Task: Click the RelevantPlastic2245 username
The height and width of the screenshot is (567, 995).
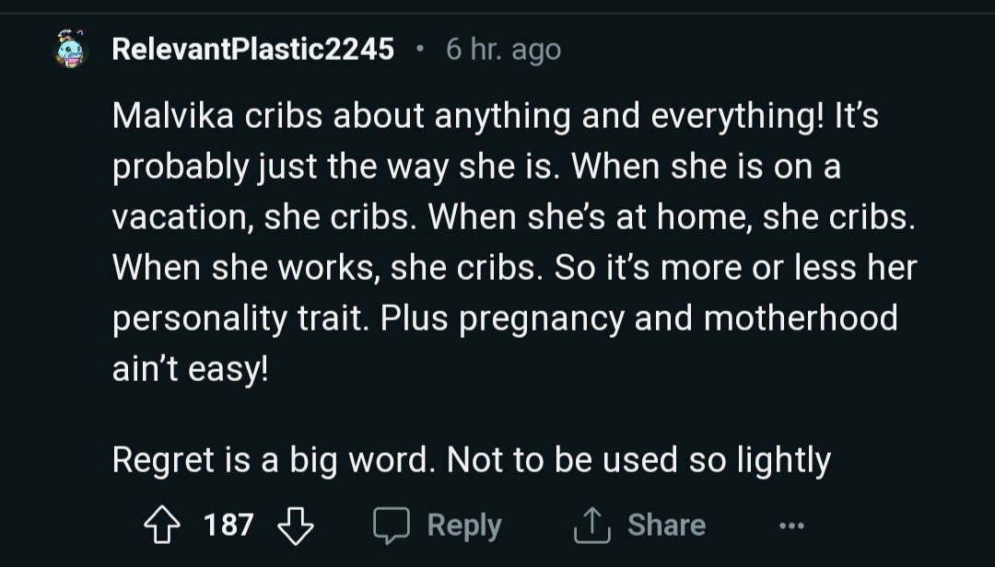Action: click(252, 49)
